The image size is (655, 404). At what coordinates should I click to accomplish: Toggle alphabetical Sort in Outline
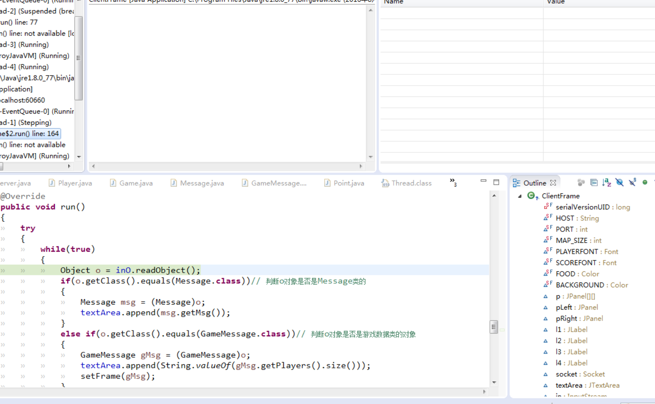(x=606, y=183)
